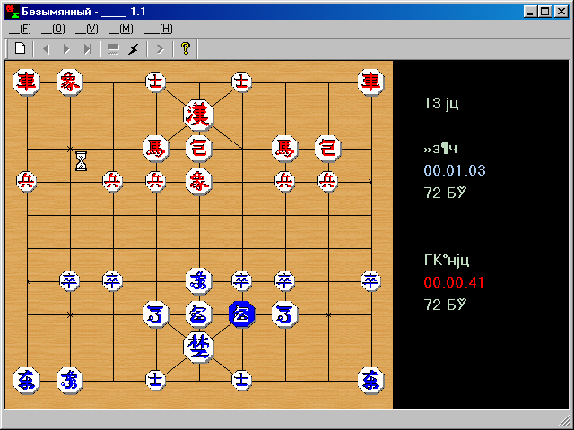The width and height of the screenshot is (574, 430).
Task: Select the left red horse 馬
Action: pos(156,149)
